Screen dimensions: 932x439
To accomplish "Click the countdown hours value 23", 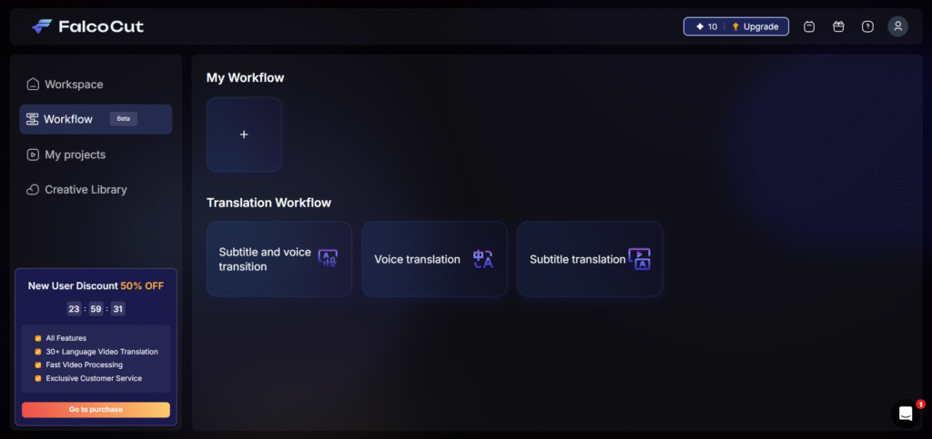I will pos(75,309).
